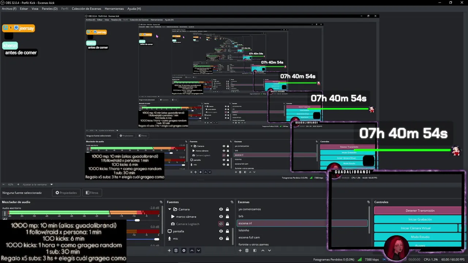Click the webcam icon of Camara Logitech

point(173,224)
